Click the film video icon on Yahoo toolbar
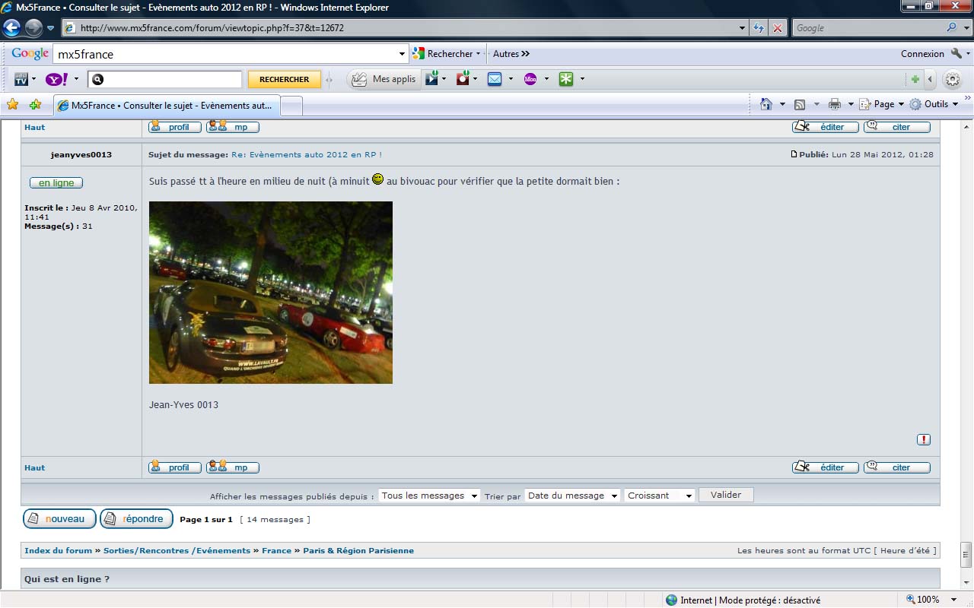Viewport: 974px width, 608px height. point(431,79)
